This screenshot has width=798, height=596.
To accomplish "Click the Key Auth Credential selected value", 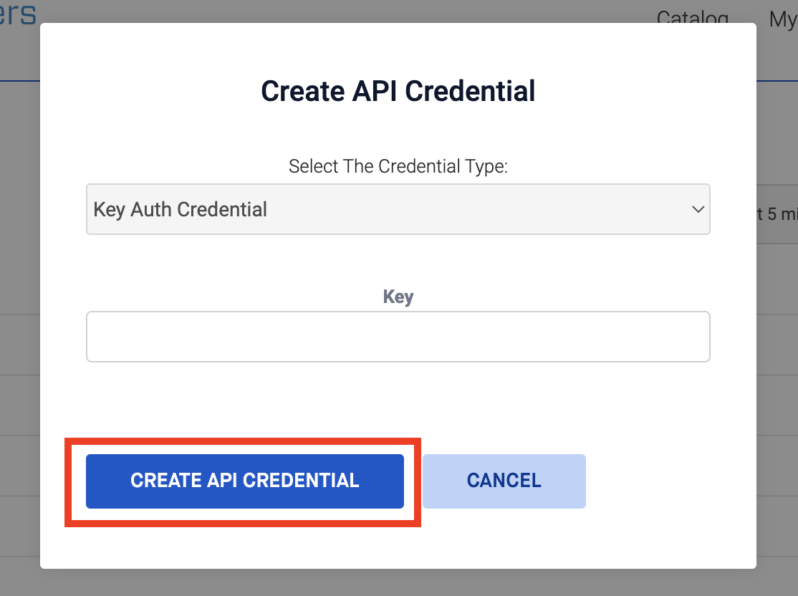I will (x=179, y=209).
